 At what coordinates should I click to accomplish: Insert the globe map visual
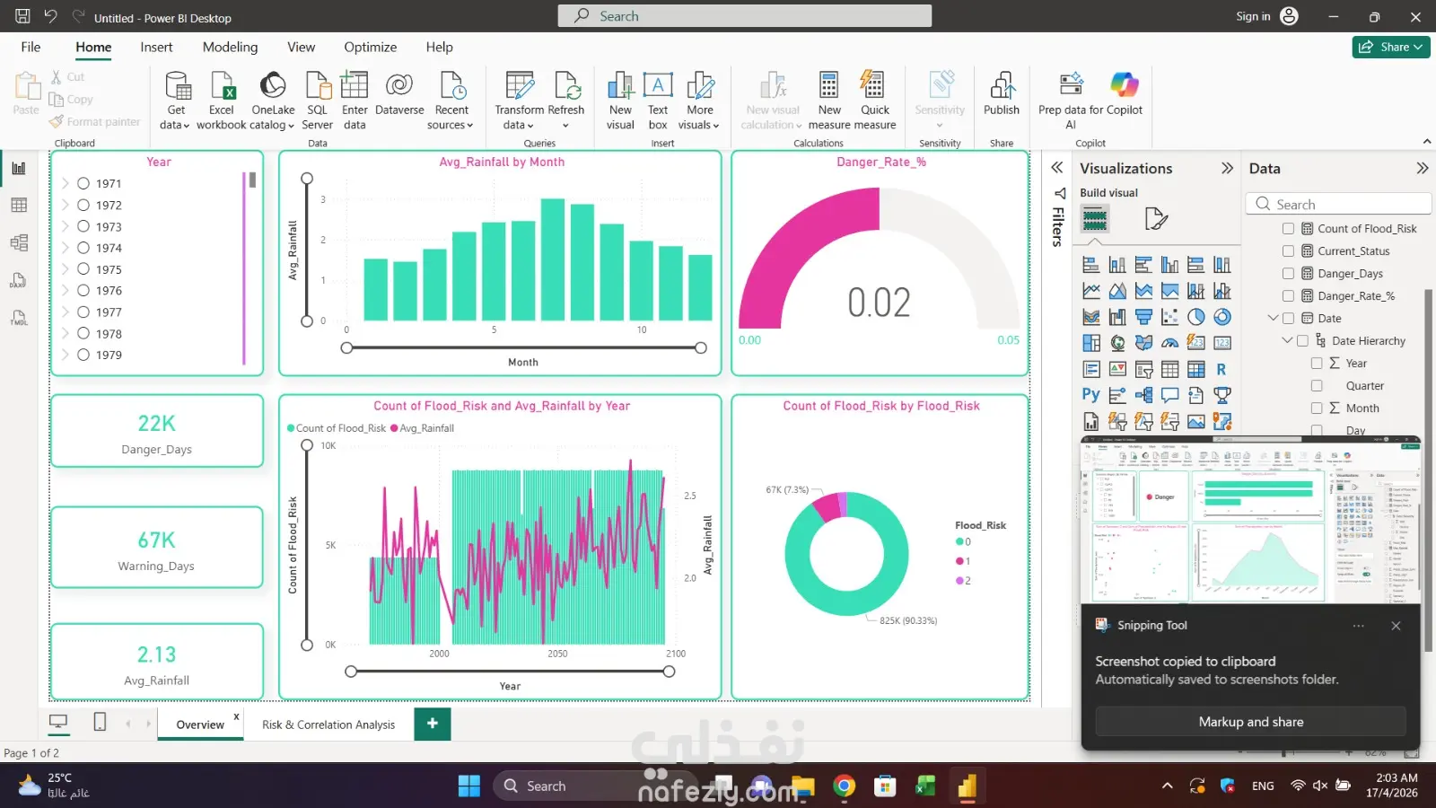point(1117,343)
